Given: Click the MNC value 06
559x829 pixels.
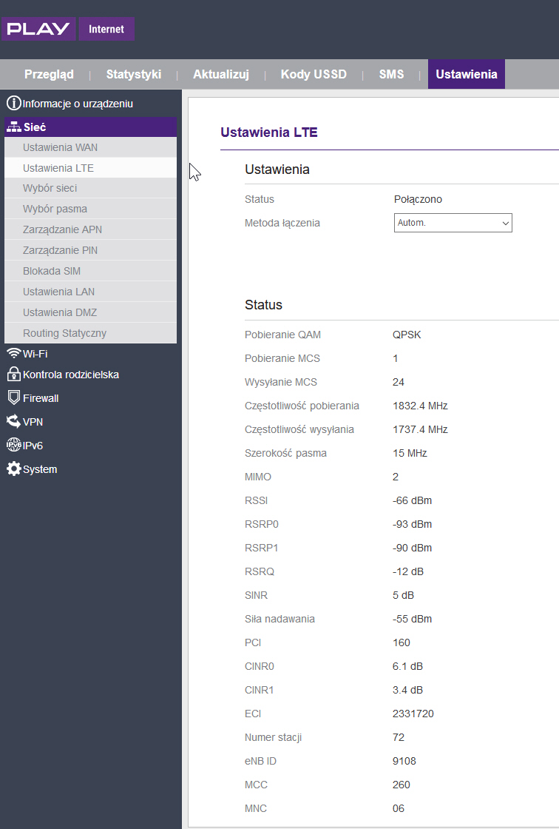Looking at the screenshot, I should [x=399, y=808].
